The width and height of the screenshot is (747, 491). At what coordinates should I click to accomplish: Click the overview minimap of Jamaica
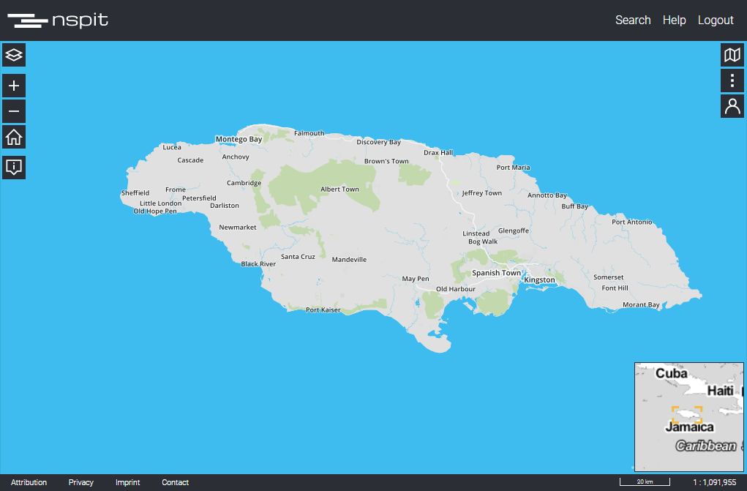coord(688,416)
